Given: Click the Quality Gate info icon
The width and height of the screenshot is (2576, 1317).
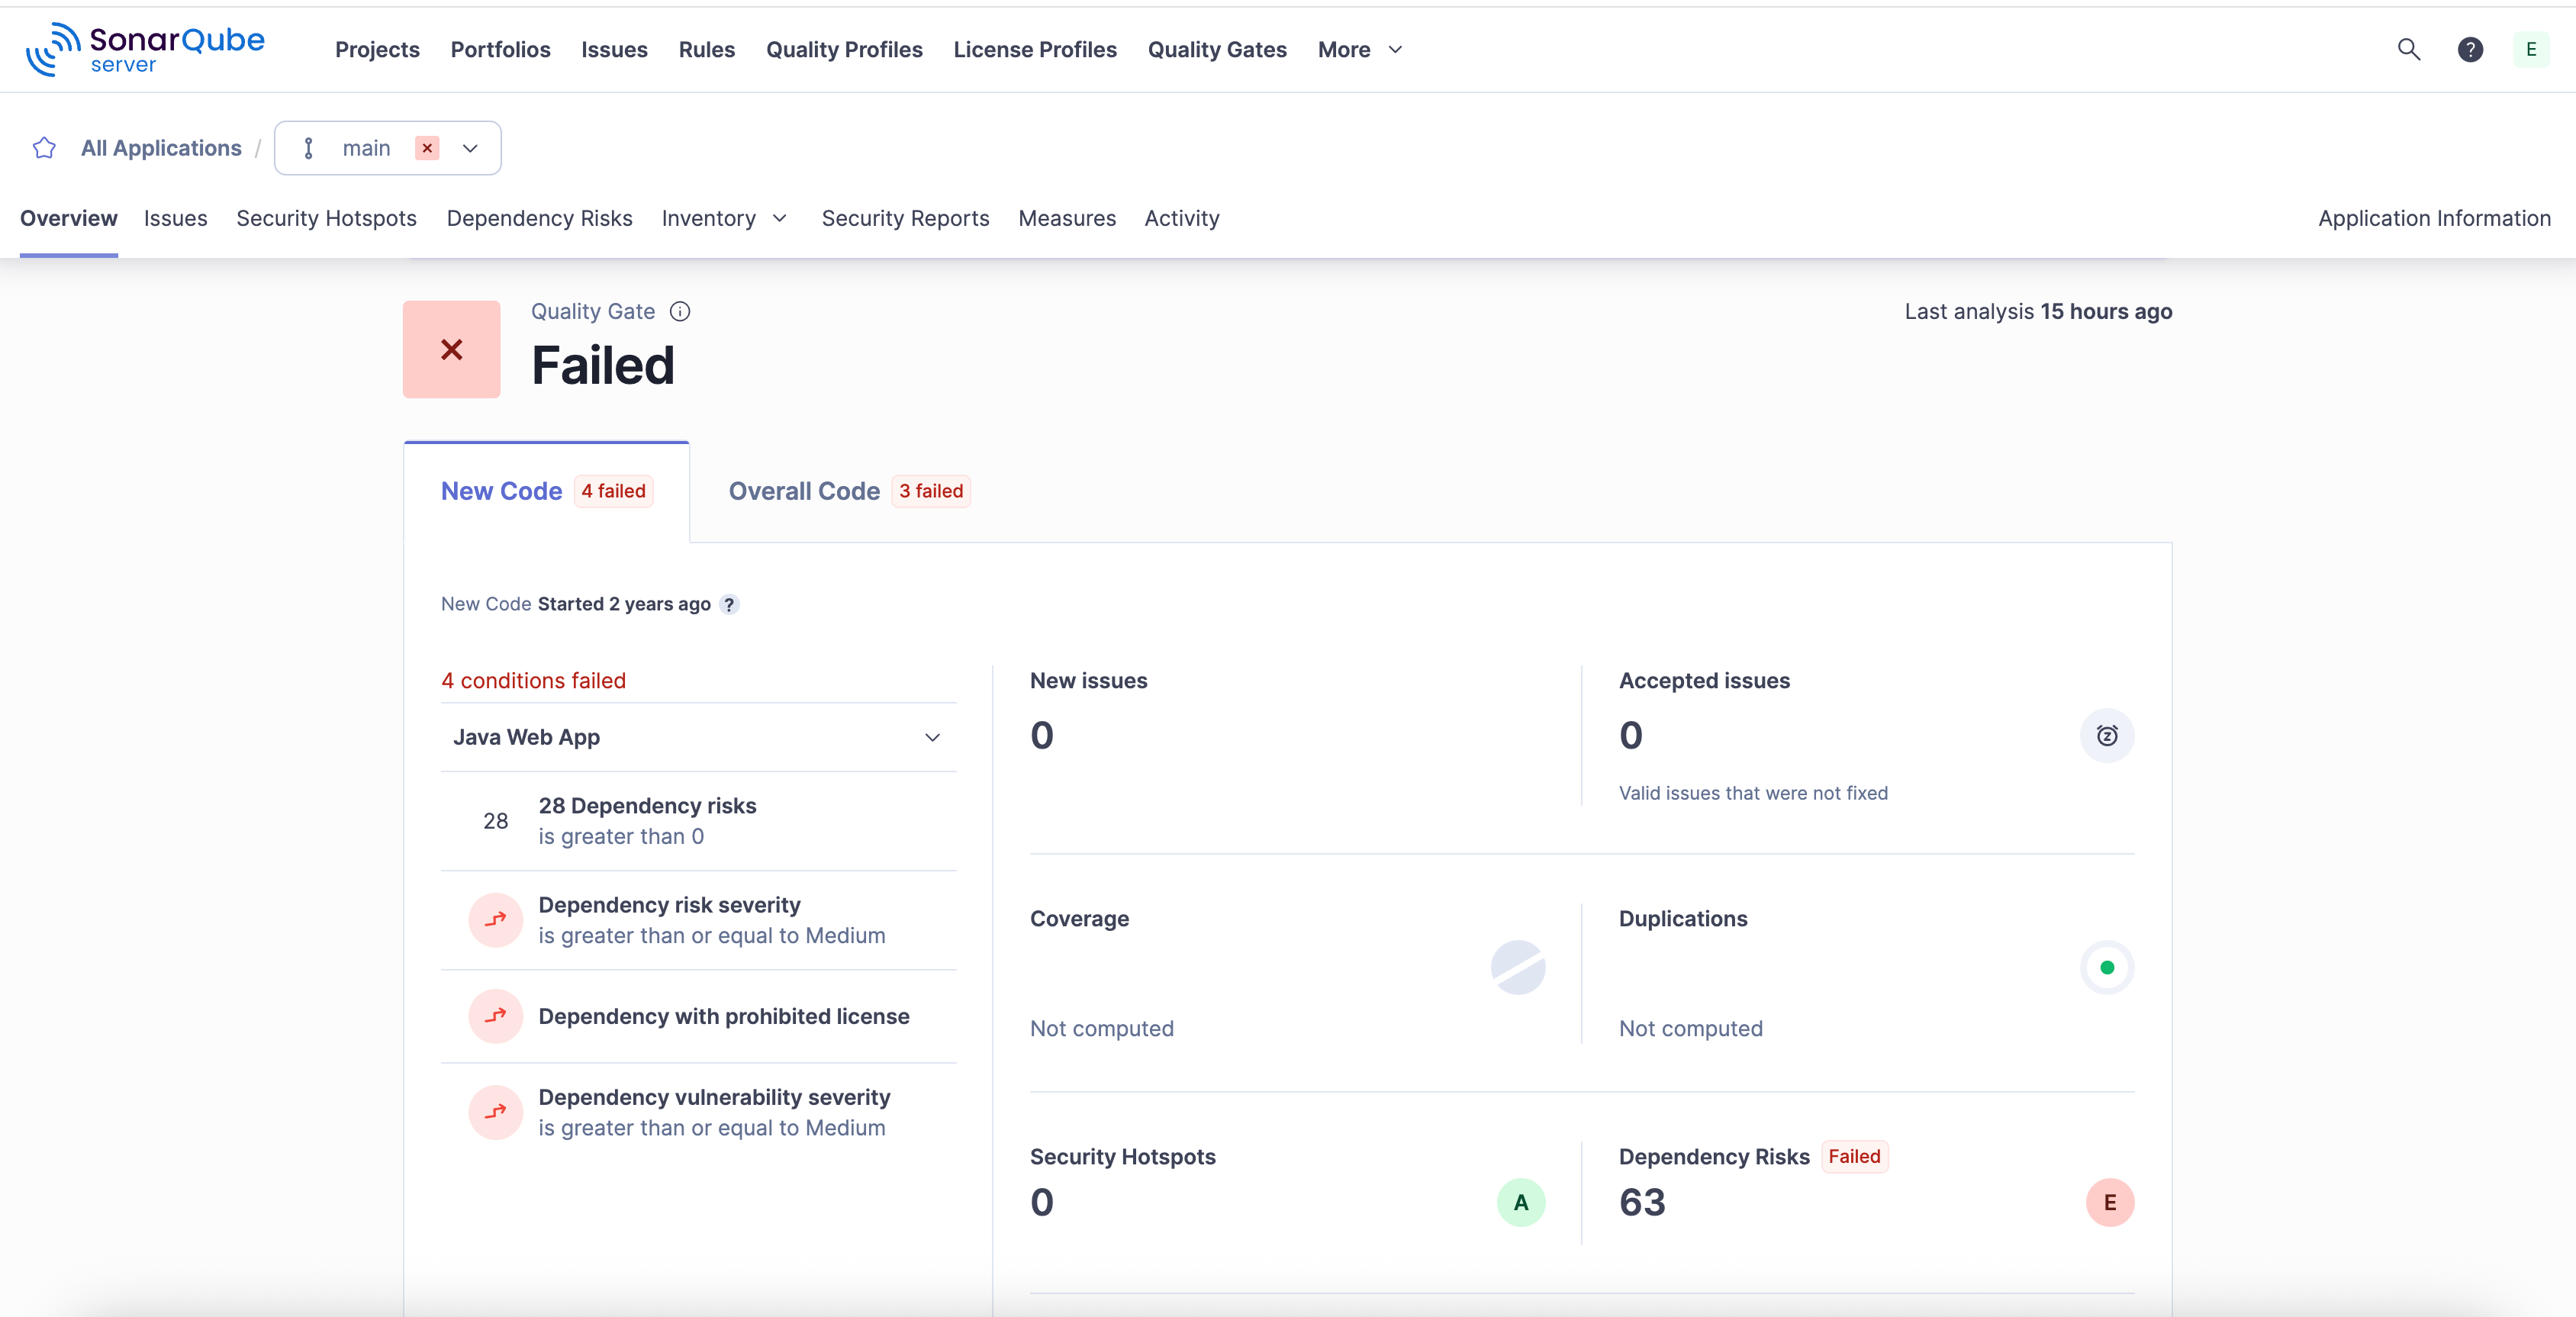Looking at the screenshot, I should tap(680, 311).
